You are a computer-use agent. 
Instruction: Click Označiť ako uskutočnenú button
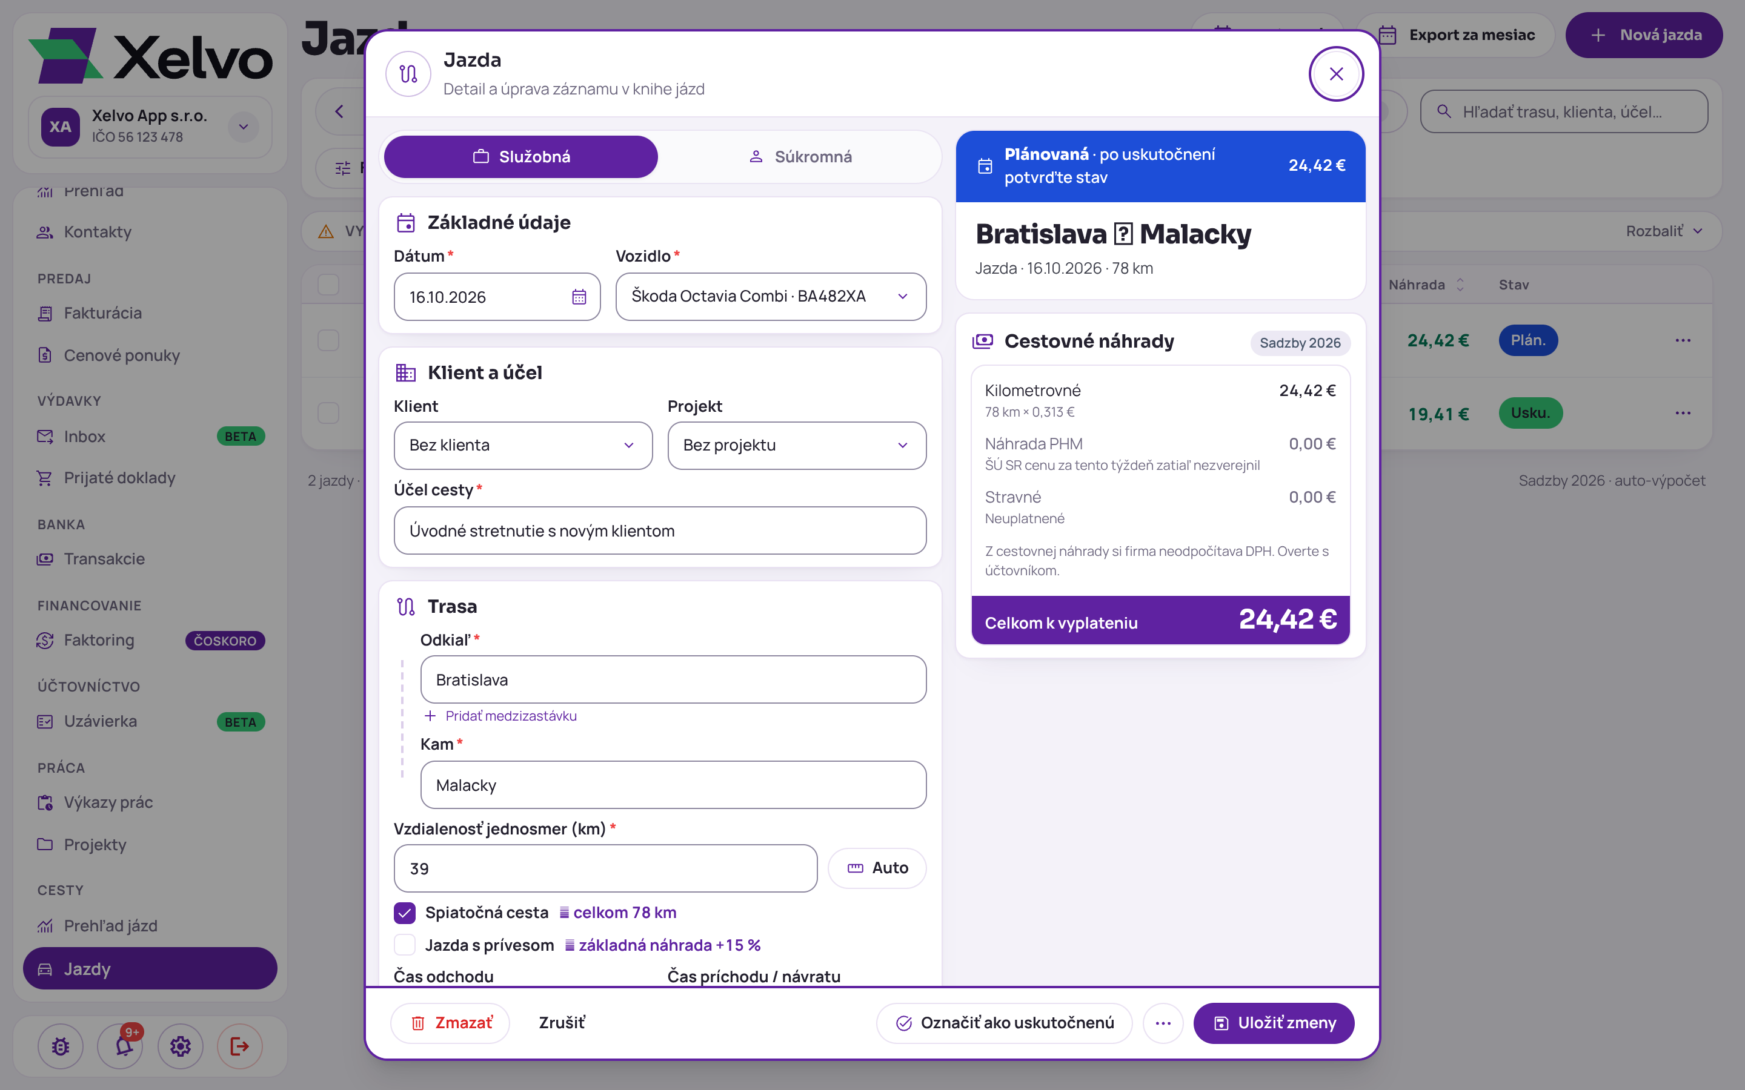[1005, 1023]
